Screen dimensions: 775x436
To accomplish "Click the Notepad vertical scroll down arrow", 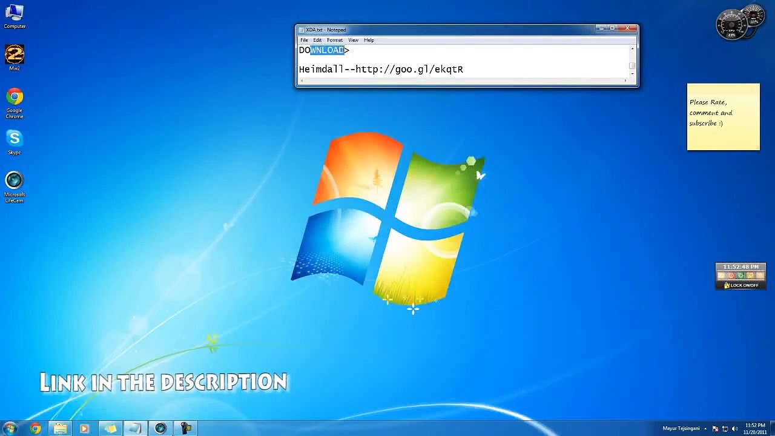I will (x=632, y=74).
